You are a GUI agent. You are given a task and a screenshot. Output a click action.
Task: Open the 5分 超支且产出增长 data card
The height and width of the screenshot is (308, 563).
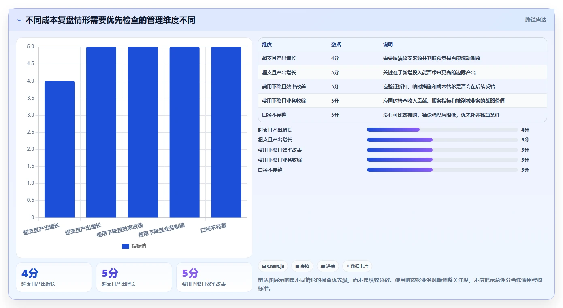(x=134, y=277)
